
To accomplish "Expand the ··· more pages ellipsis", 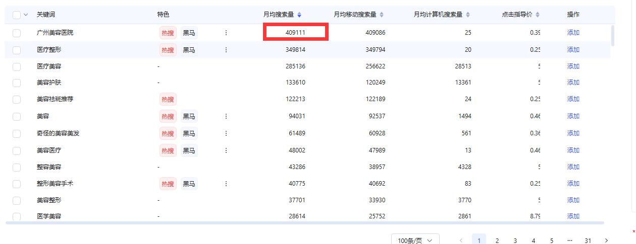I will click(569, 240).
